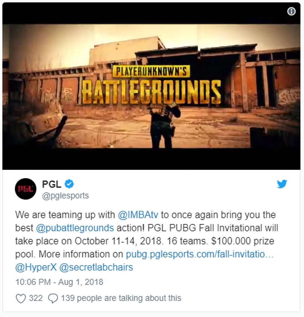The width and height of the screenshot is (304, 317).
Task: Click the PlayerUnknown's Battlegrounds logo in video
Action: click(x=151, y=85)
